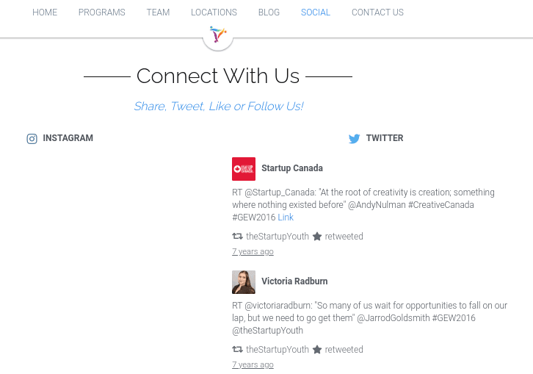Go to the Home page
The height and width of the screenshot is (374, 533).
[x=45, y=12]
